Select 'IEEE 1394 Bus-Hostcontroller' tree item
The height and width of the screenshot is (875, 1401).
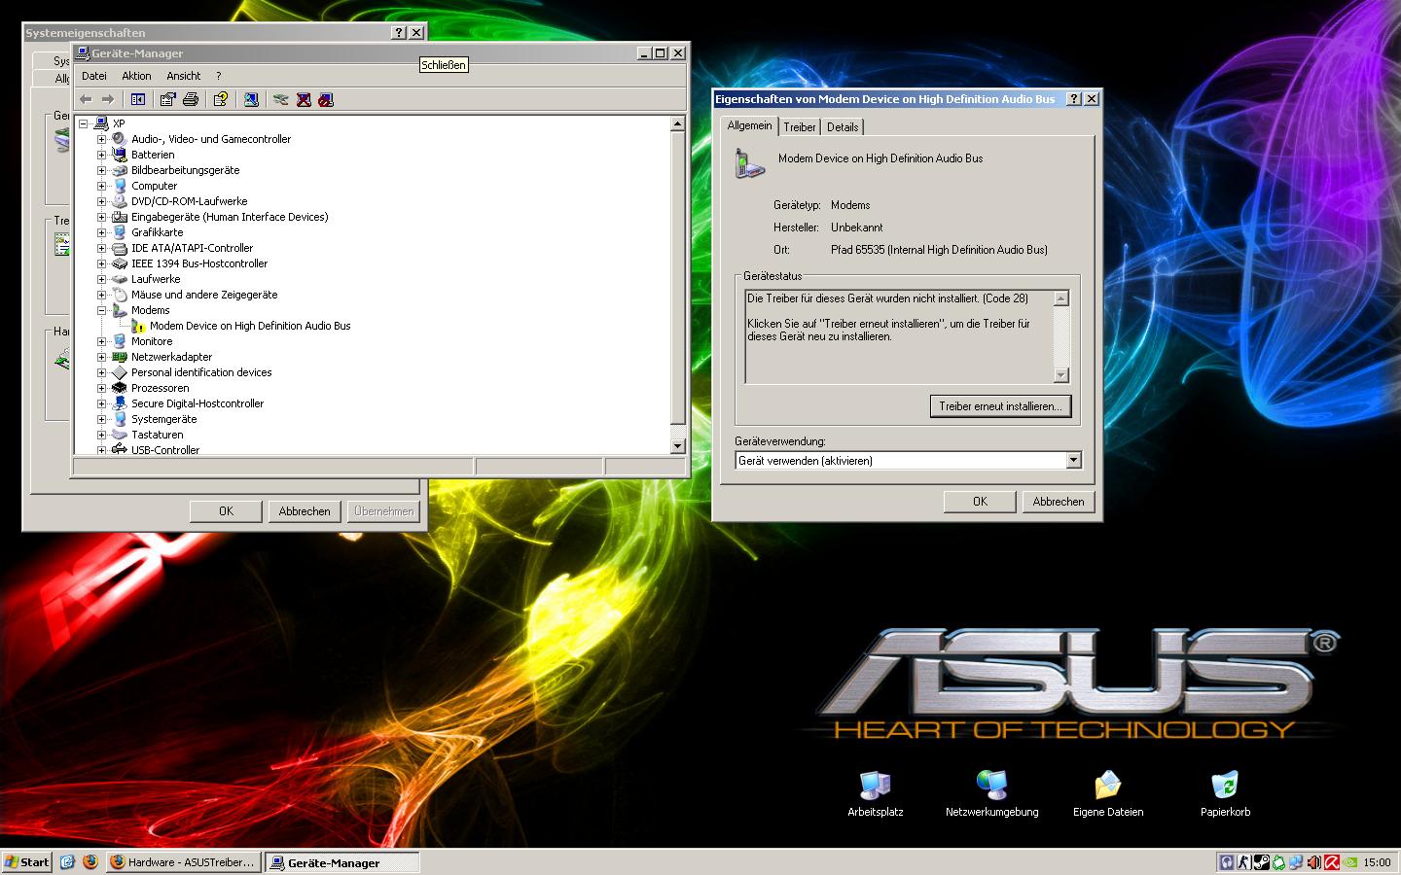[199, 263]
